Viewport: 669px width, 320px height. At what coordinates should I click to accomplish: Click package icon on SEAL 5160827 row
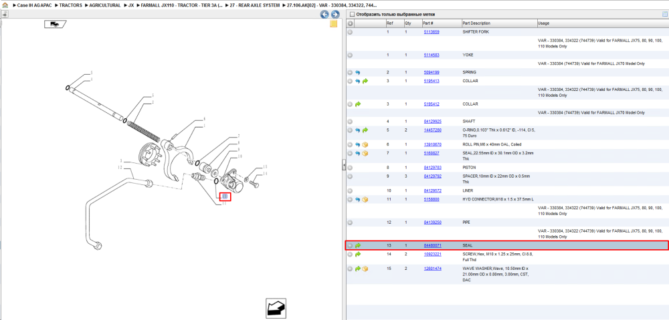(365, 153)
